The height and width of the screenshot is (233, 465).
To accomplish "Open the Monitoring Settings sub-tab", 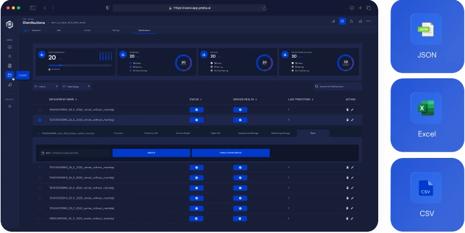I will (x=280, y=133).
